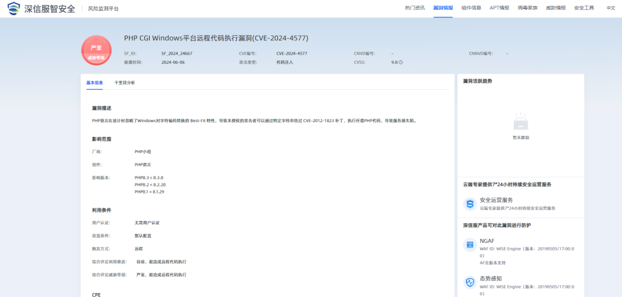Open the 病毒家族 menu
Image resolution: width=622 pixels, height=297 pixels.
coord(528,8)
